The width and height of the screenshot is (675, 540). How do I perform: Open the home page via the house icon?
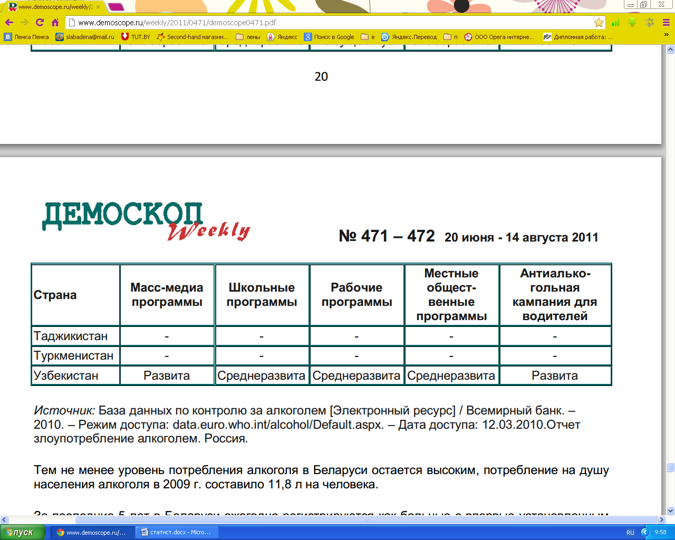pos(55,23)
